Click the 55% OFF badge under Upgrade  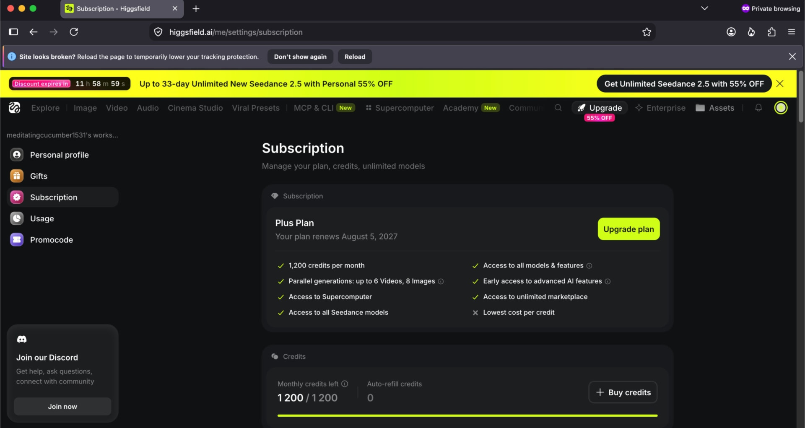[600, 118]
